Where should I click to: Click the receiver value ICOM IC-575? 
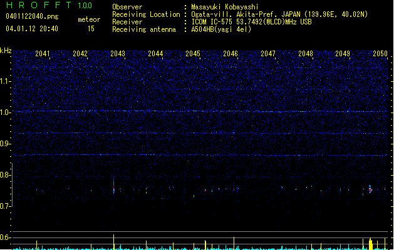213,22
